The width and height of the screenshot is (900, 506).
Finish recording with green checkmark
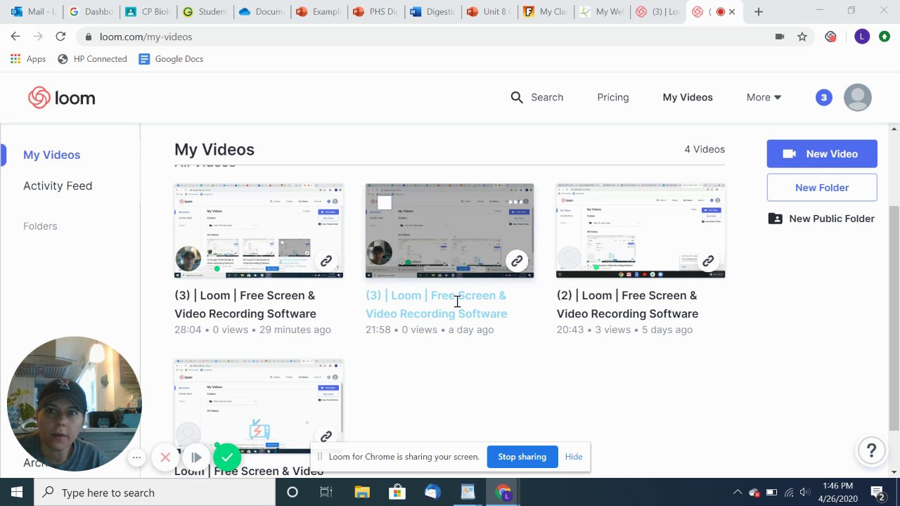coord(227,458)
